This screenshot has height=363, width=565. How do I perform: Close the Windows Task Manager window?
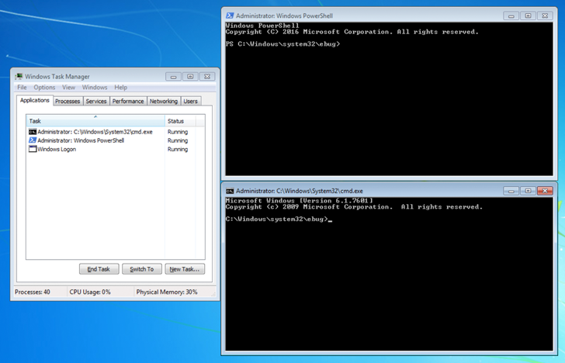tap(206, 77)
